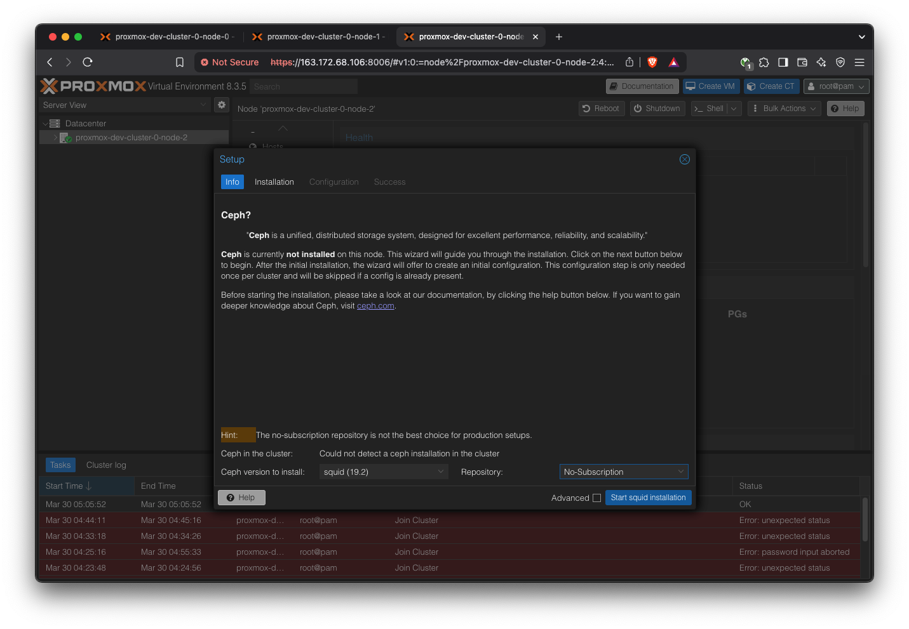The height and width of the screenshot is (629, 909).
Task: Click the Proxmox Search field
Action: [x=304, y=86]
